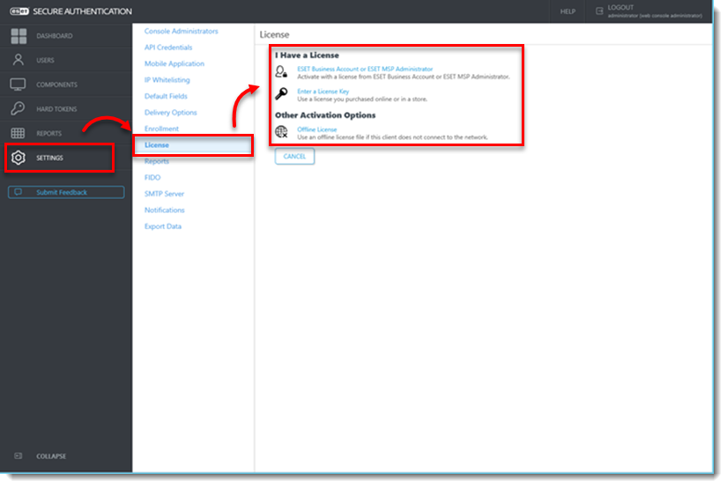Collapse the sidebar using COLLAPSE label
This screenshot has width=727, height=487.
51,456
